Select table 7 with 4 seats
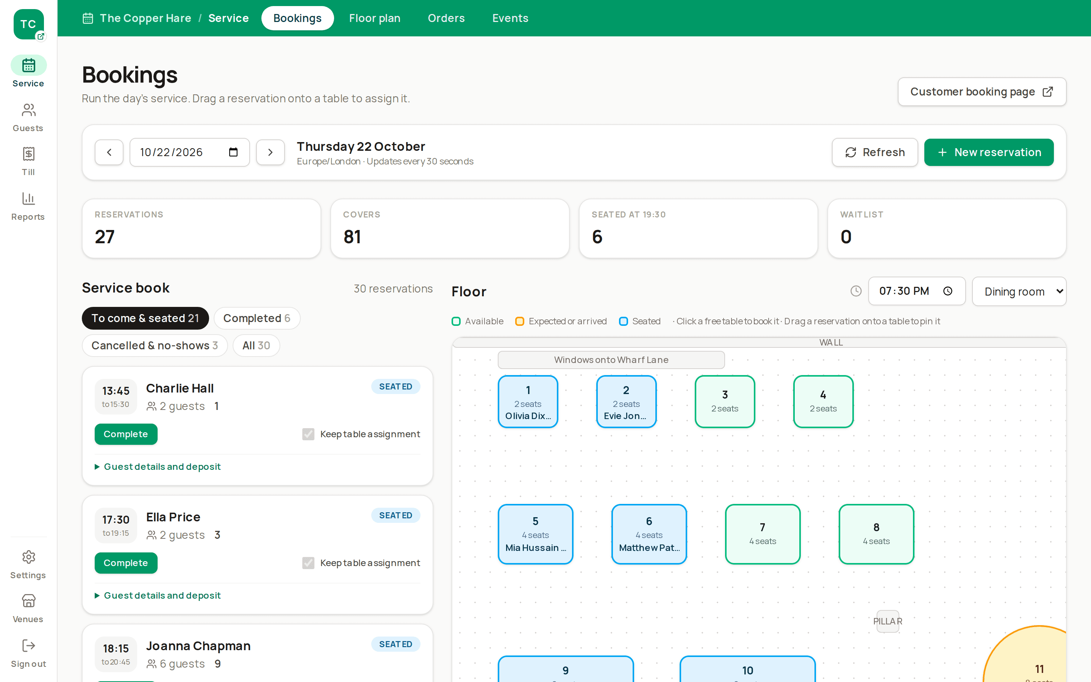1091x682 pixels. [763, 534]
